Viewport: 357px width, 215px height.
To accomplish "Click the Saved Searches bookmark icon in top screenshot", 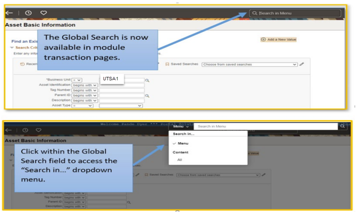I will tap(167, 64).
